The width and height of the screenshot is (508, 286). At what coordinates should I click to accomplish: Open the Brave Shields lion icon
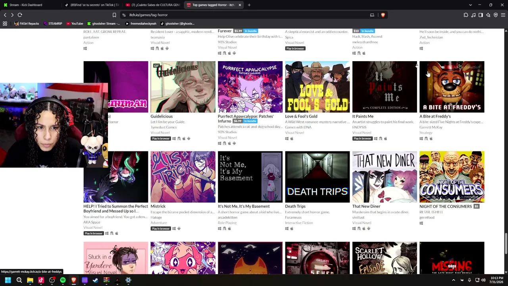[x=383, y=15]
